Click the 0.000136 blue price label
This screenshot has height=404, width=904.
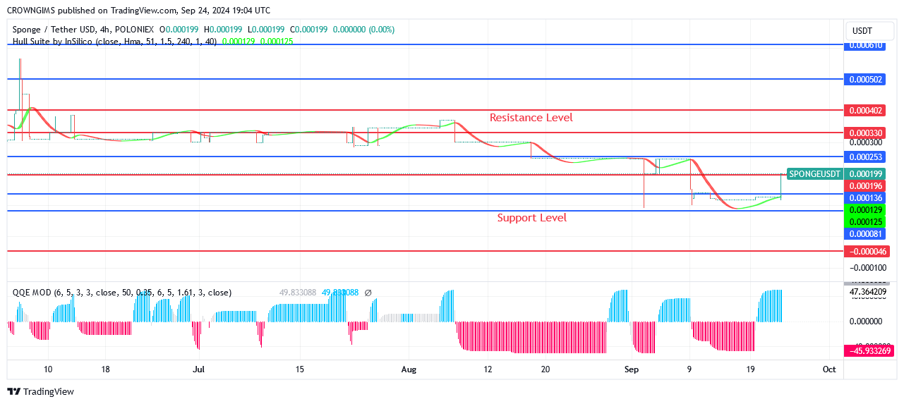pyautogui.click(x=865, y=198)
